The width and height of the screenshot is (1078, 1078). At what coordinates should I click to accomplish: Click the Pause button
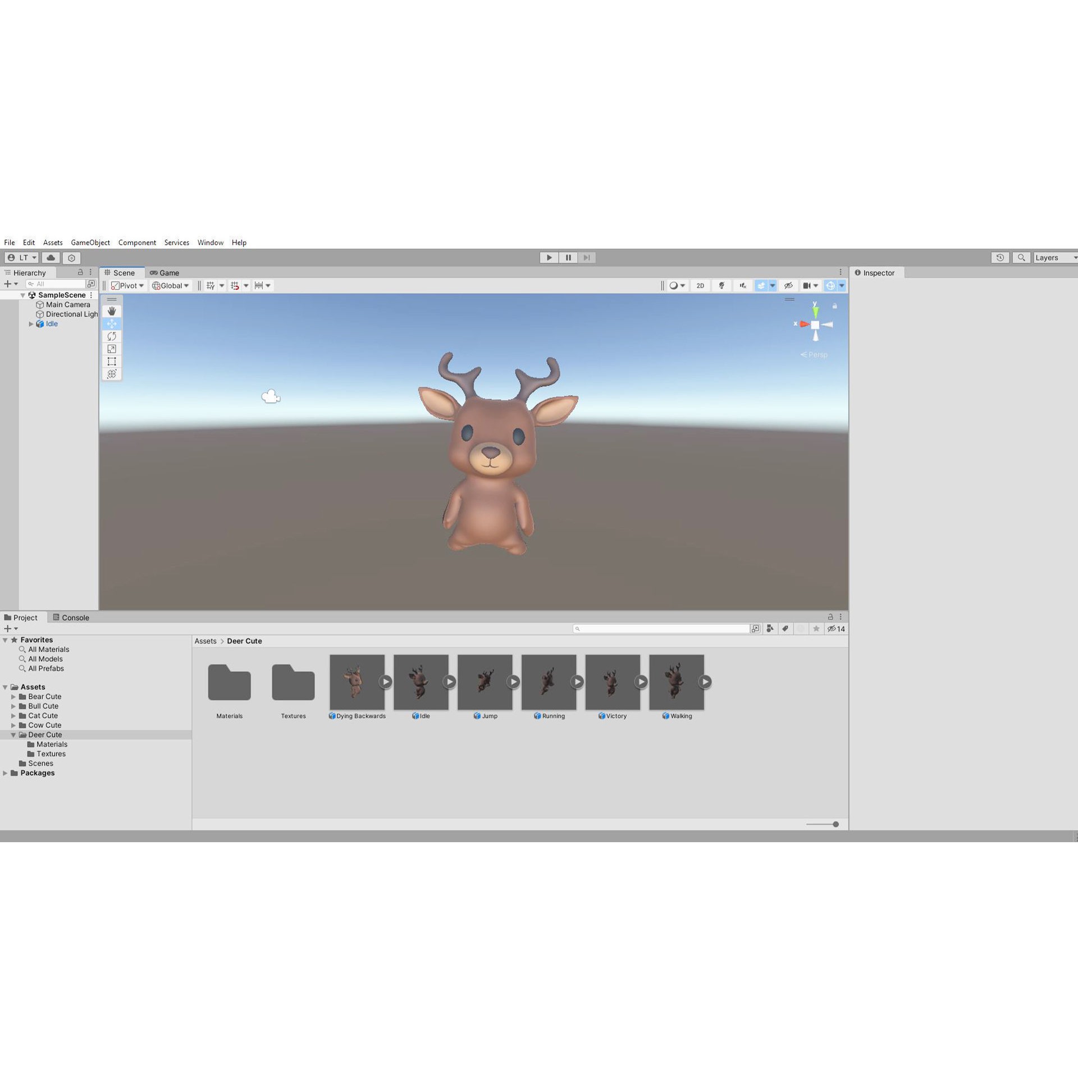(x=568, y=258)
